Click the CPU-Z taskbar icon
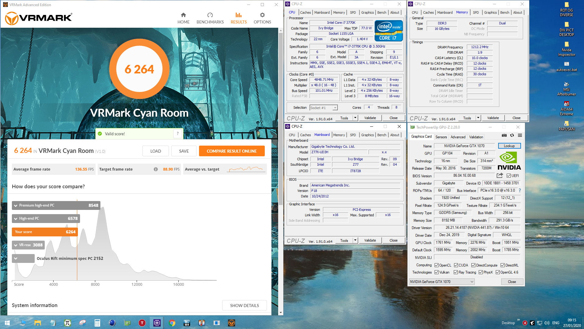Screen dimensions: 584x329 157,323
